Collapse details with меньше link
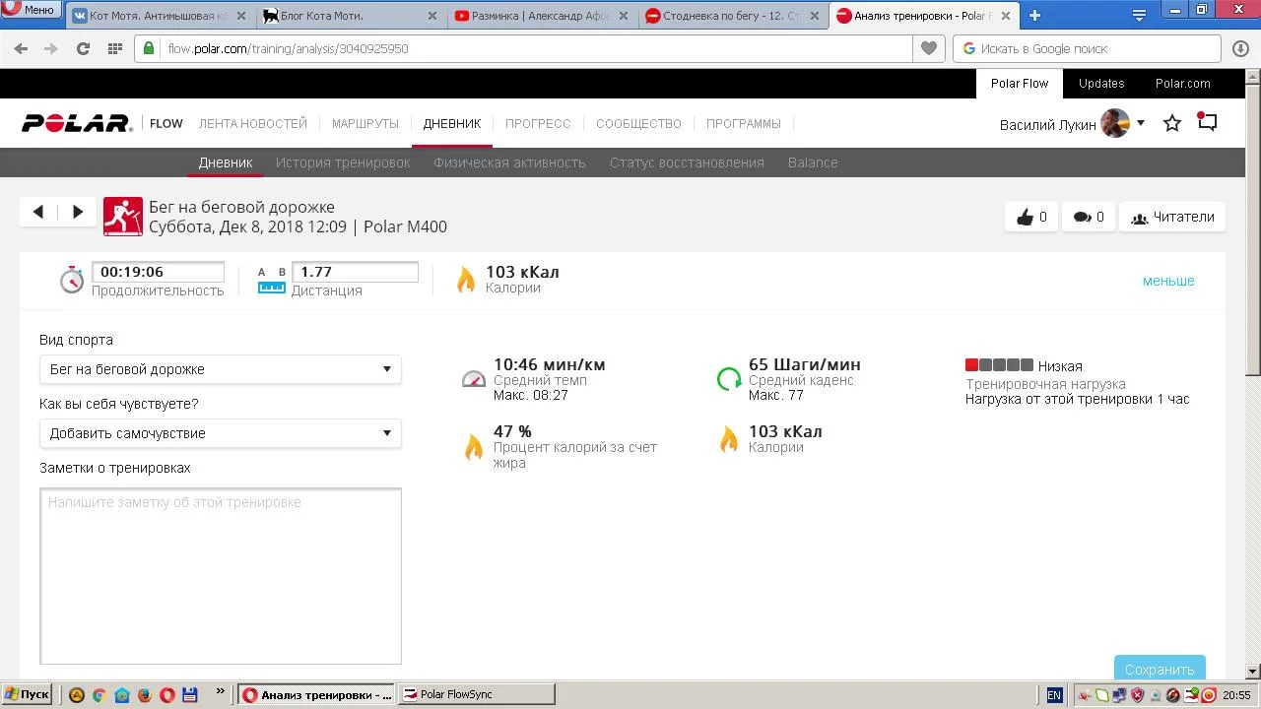 click(x=1168, y=281)
